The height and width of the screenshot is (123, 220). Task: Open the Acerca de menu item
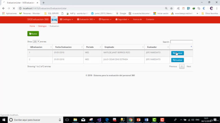(137, 19)
